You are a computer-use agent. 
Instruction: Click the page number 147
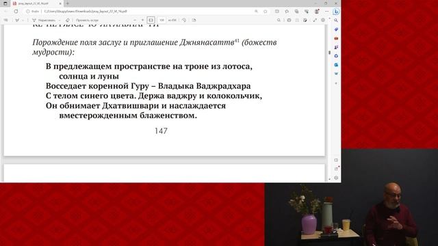(161, 131)
